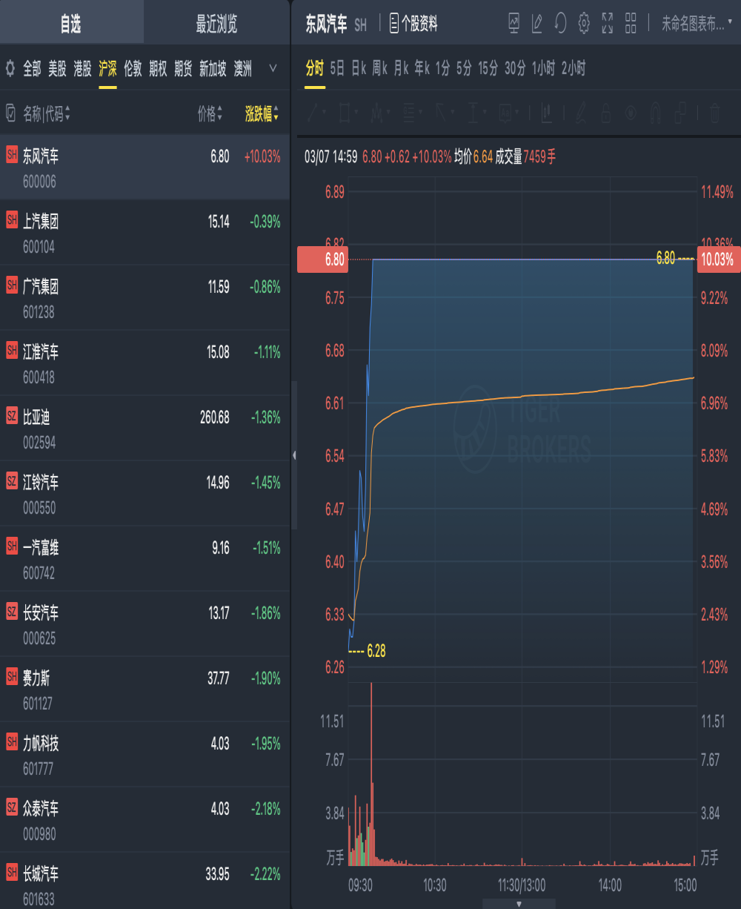Select 江淮汽车 row in watchlist

click(x=144, y=363)
